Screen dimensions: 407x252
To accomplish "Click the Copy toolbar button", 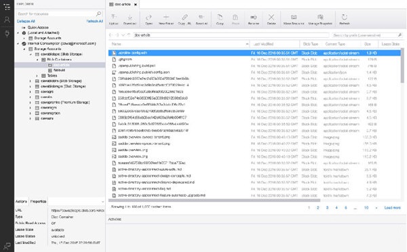I will click(x=220, y=20).
